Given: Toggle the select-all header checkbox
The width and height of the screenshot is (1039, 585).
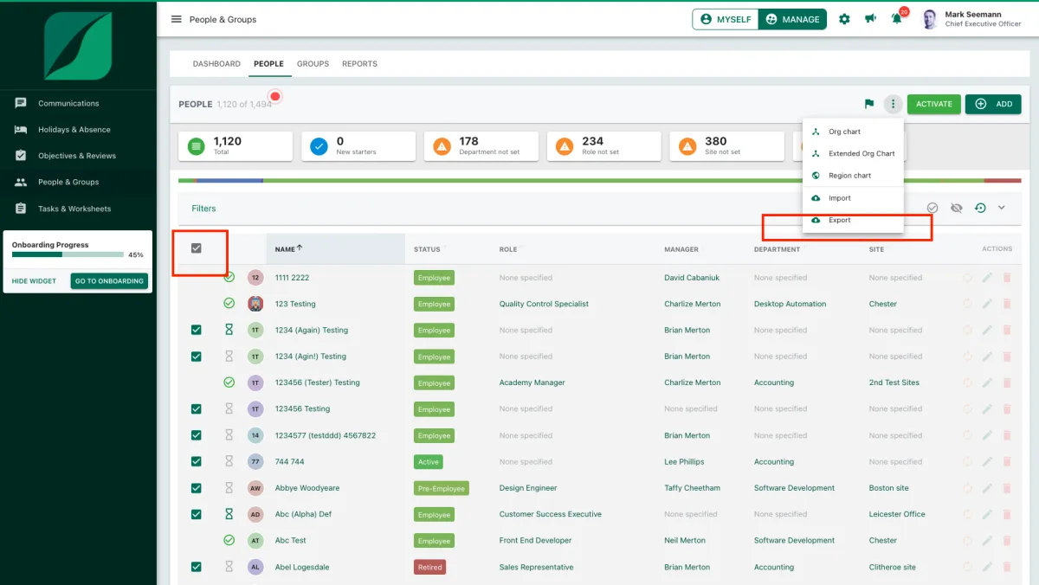Looking at the screenshot, I should [x=196, y=248].
